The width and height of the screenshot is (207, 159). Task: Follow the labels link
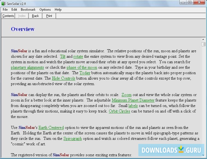coord(133,106)
